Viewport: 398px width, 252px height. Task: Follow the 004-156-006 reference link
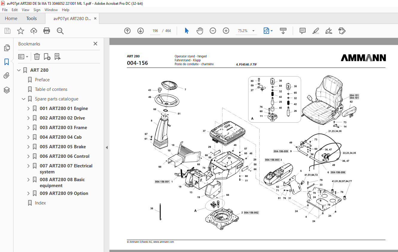[338, 172]
